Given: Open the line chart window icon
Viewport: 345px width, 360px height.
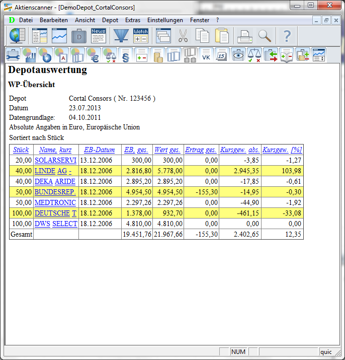Looking at the screenshot, I should click(59, 36).
